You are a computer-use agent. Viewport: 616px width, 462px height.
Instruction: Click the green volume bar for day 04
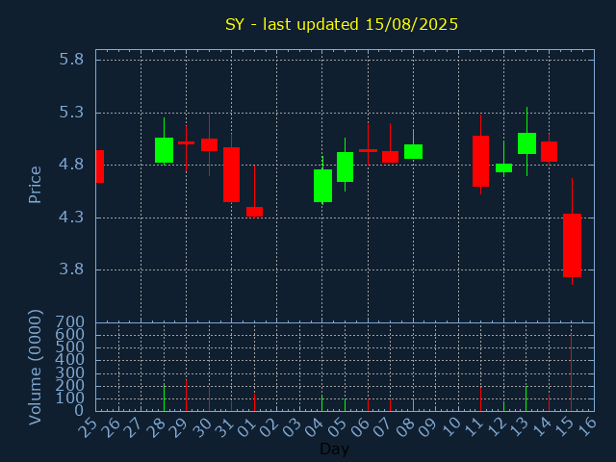click(x=322, y=403)
